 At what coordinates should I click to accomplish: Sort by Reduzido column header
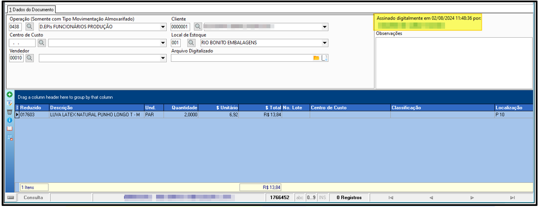point(34,107)
